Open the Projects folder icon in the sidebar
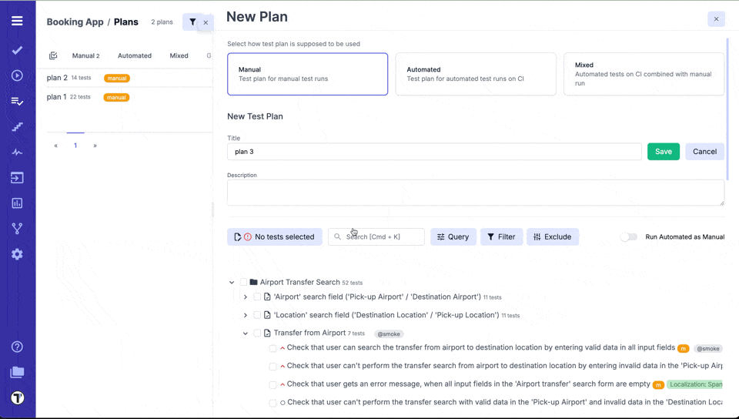 pyautogui.click(x=17, y=372)
